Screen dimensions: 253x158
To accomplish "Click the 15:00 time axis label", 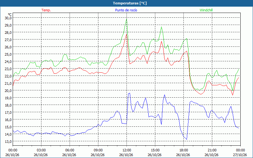I will (155, 150).
